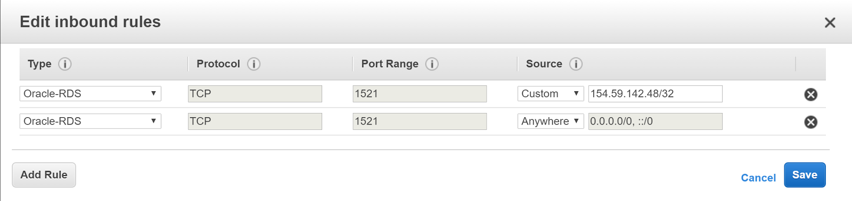Open the second rule's Oracle-RDS Type dropdown
The width and height of the screenshot is (852, 201).
(91, 121)
